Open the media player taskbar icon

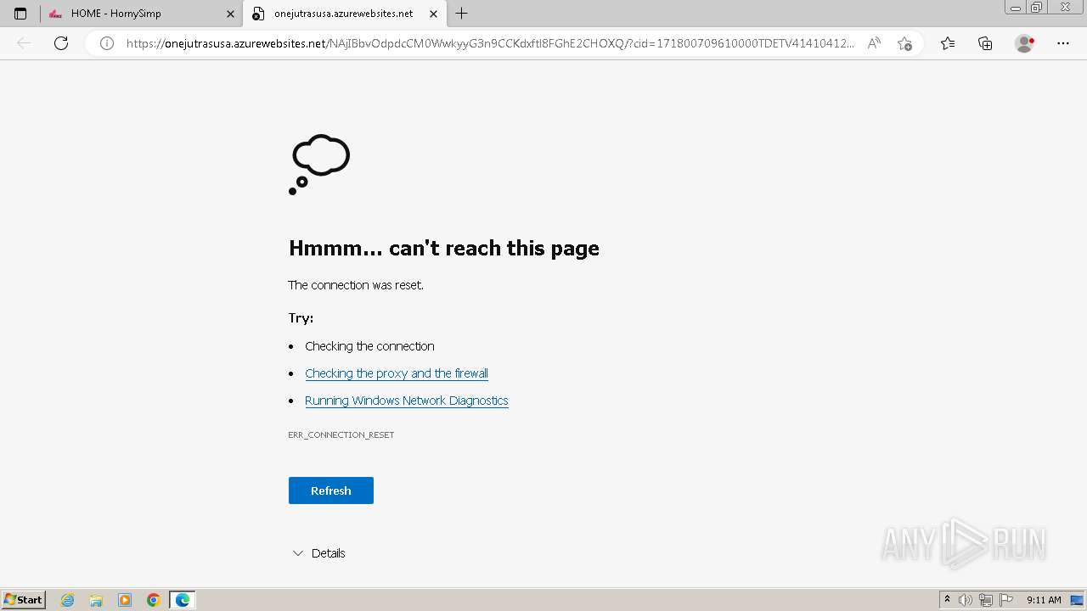click(125, 600)
